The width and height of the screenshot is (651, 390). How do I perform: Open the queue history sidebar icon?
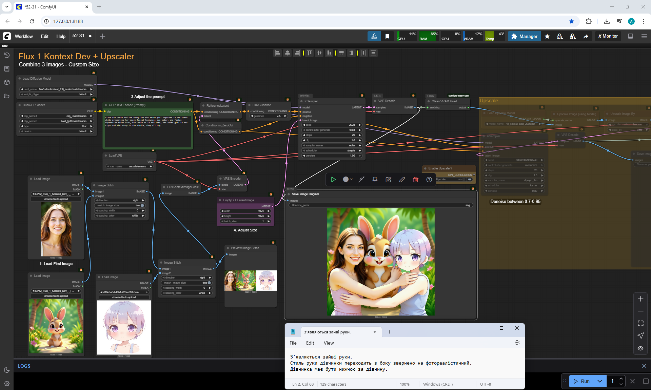(x=6, y=55)
